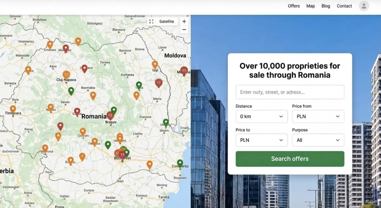
Task: Zoom in the map with plus
Action: (184, 22)
